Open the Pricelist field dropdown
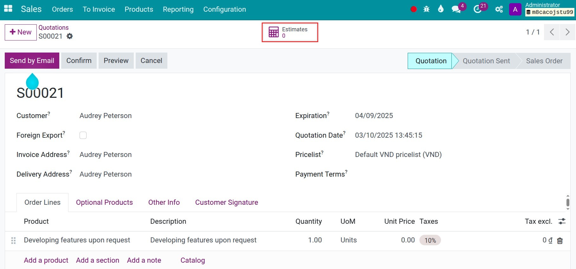Viewport: 576px width, 269px height. (398, 154)
